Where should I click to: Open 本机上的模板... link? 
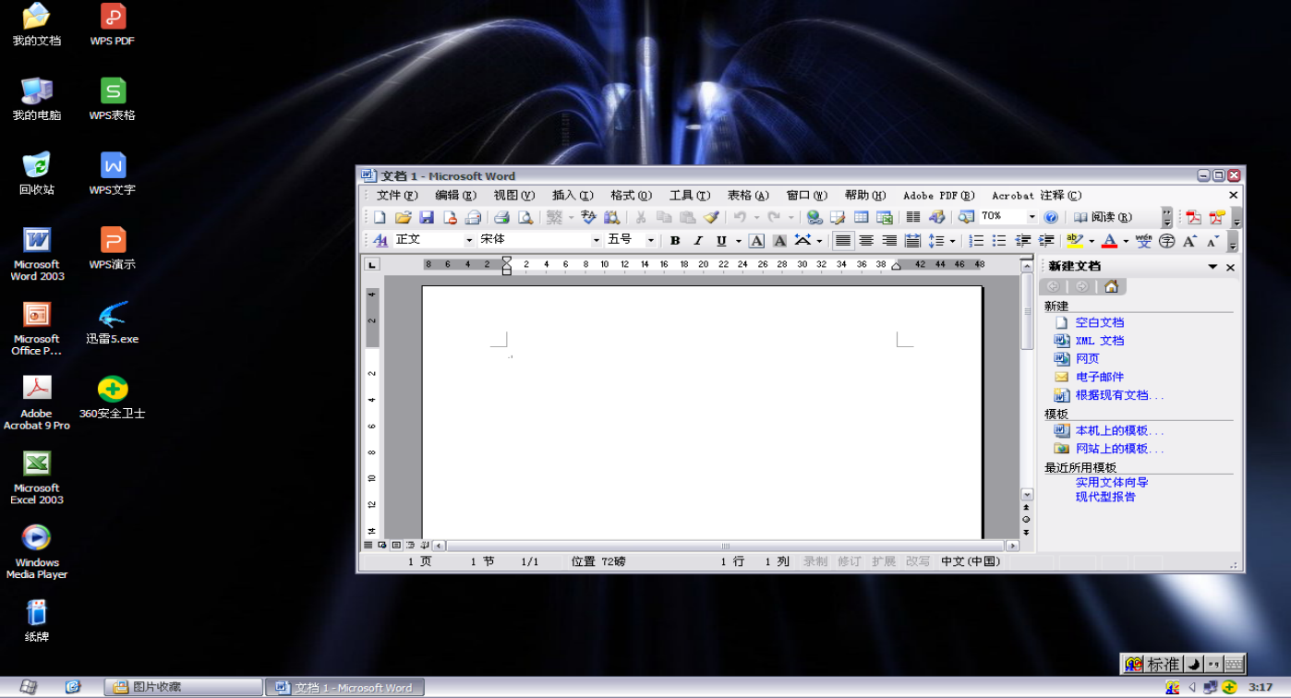point(1119,430)
